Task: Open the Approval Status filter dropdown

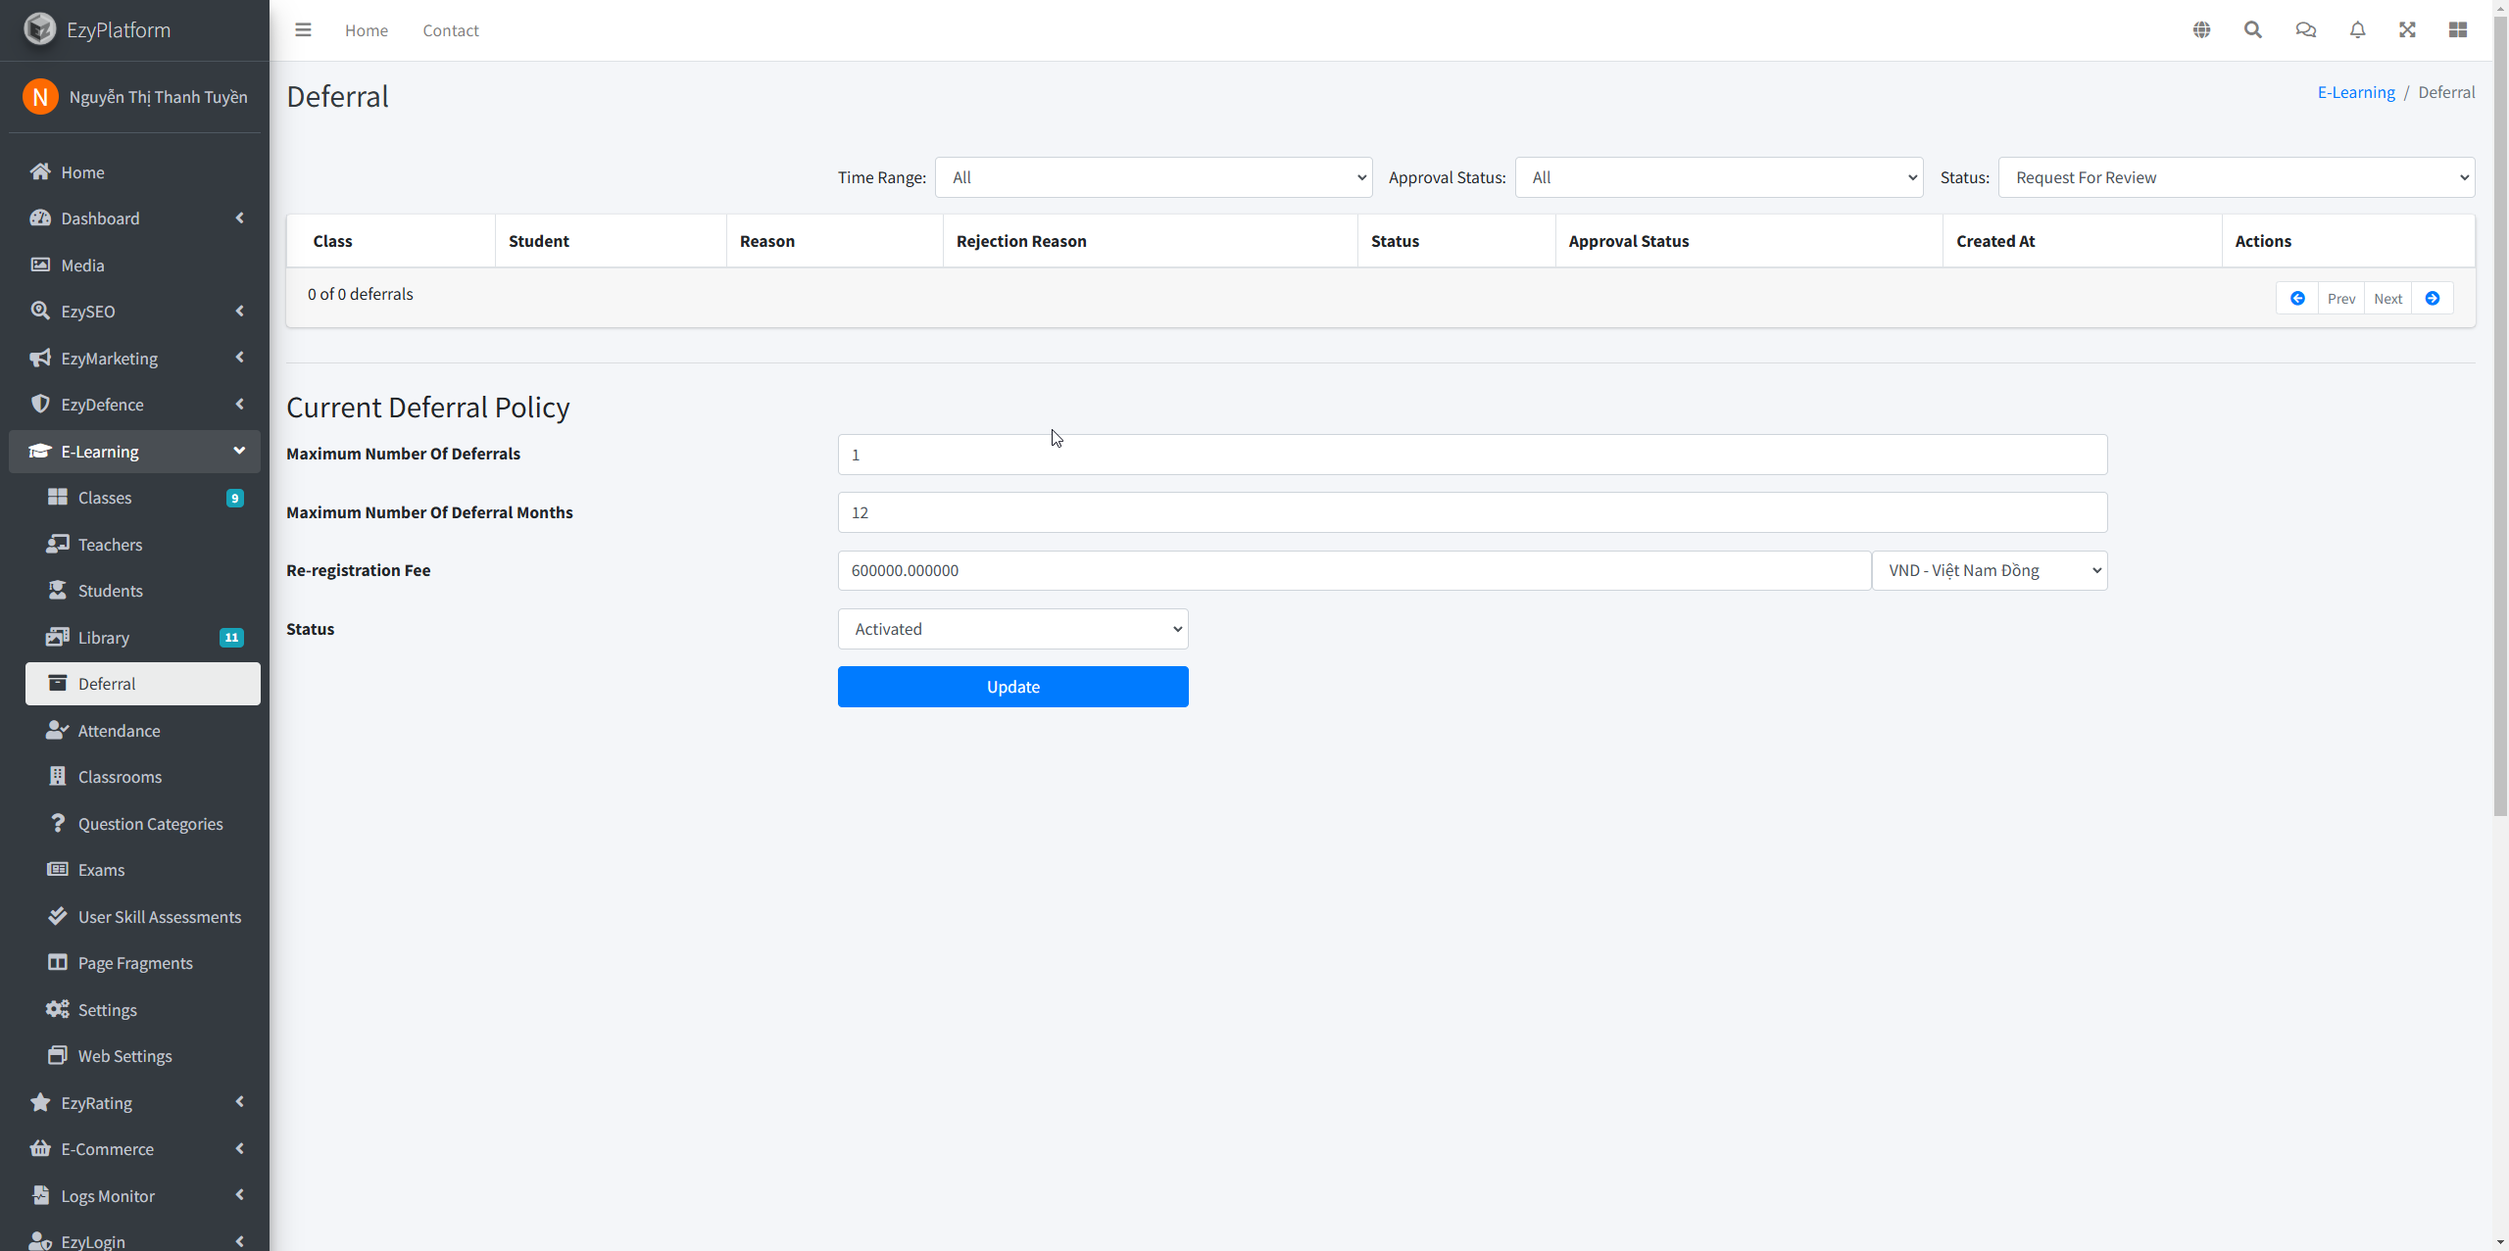Action: (1719, 177)
